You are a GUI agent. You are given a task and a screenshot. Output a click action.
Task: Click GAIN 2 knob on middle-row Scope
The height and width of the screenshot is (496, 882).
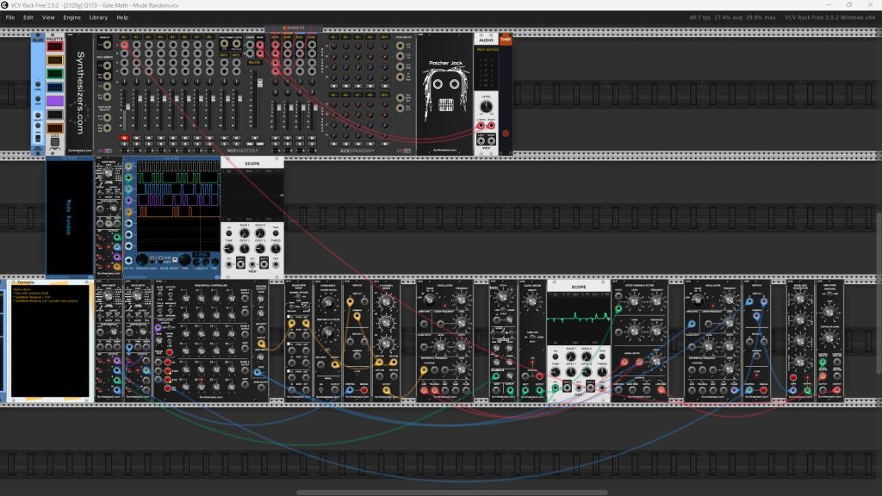260,232
